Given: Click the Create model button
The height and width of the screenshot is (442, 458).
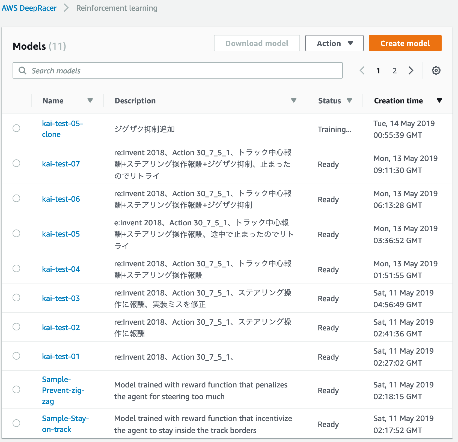Looking at the screenshot, I should pyautogui.click(x=405, y=43).
